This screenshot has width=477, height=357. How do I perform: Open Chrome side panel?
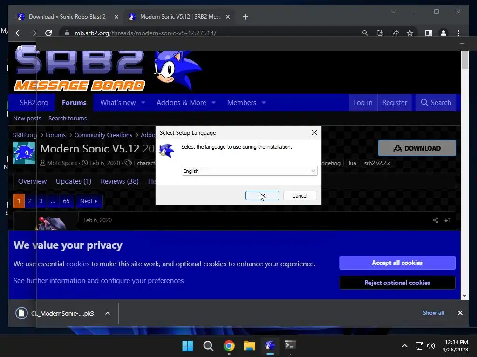[x=429, y=33]
